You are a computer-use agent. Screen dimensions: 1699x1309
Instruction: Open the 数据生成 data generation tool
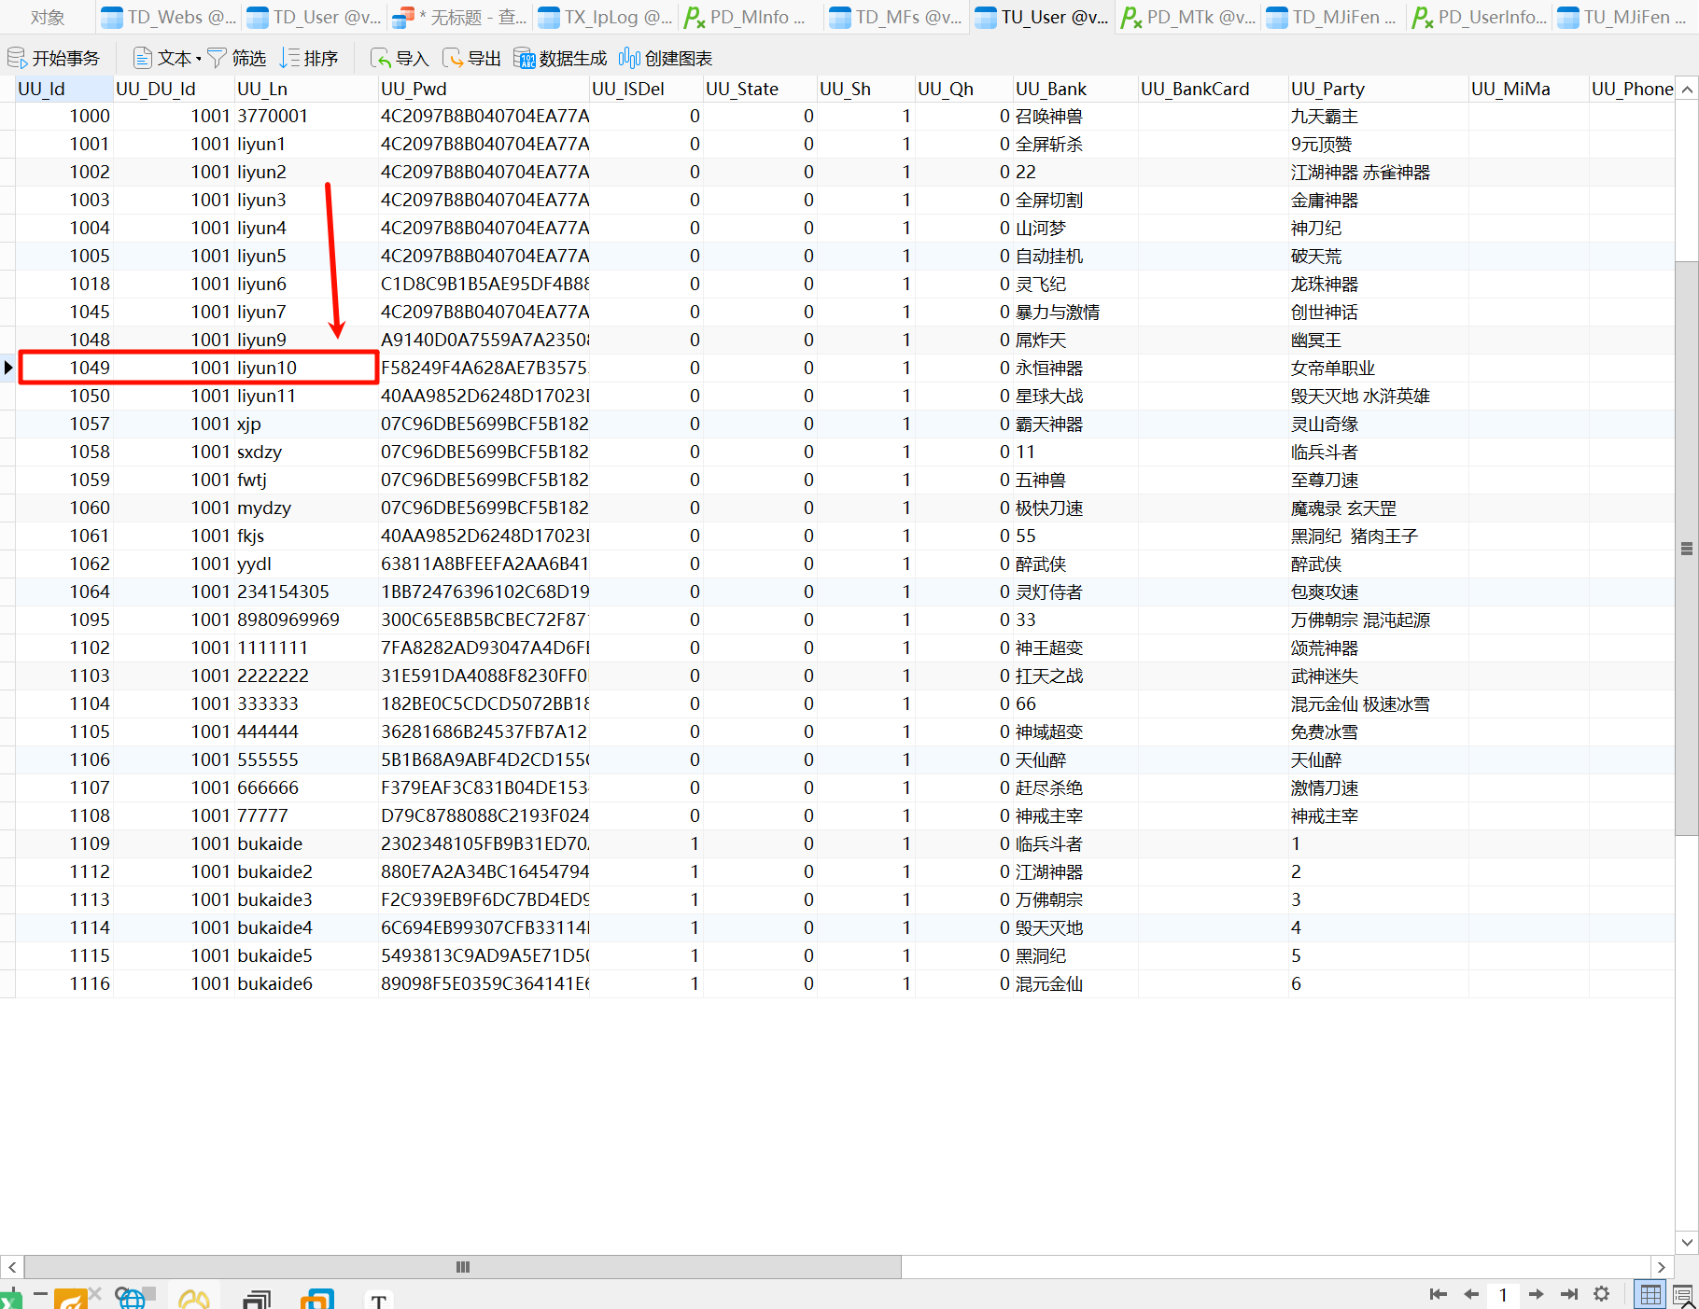(525, 59)
